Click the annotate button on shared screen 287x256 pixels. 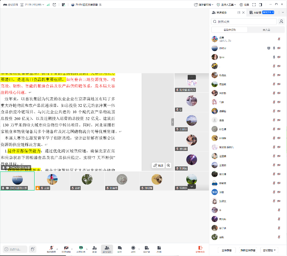coord(159,166)
